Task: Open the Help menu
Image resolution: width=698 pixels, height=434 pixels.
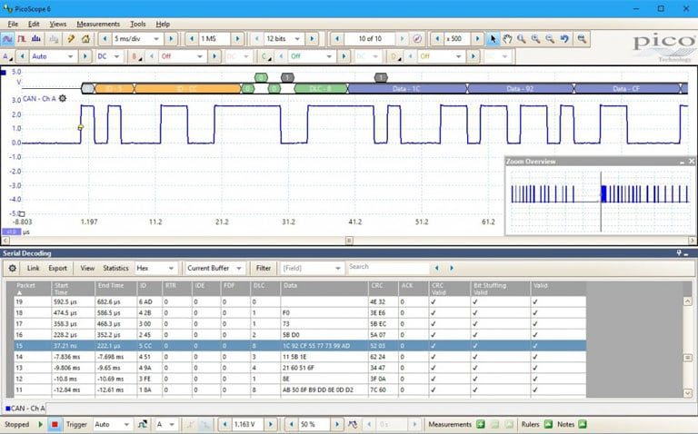Action: pos(163,24)
